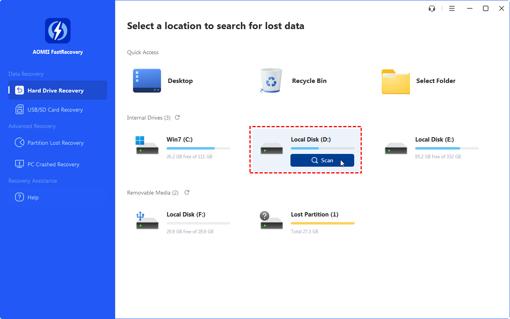Click the Partition Lost Recovery icon
The image size is (510, 319).
pos(20,142)
